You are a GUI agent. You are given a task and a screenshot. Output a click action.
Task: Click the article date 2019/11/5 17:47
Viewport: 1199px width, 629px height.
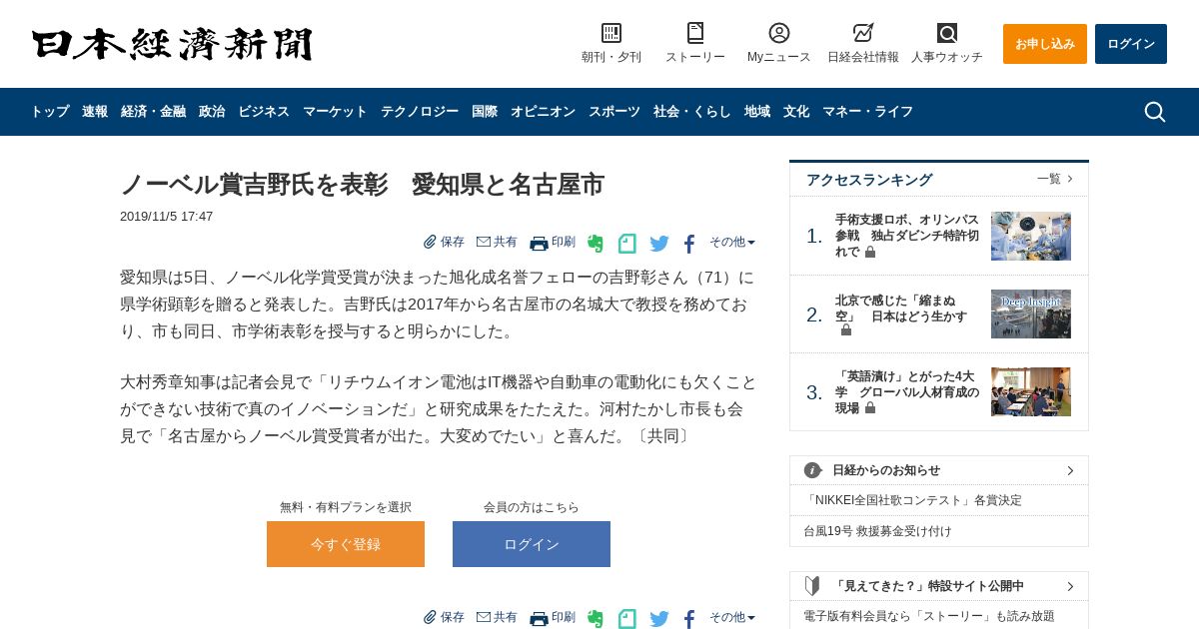click(x=167, y=217)
